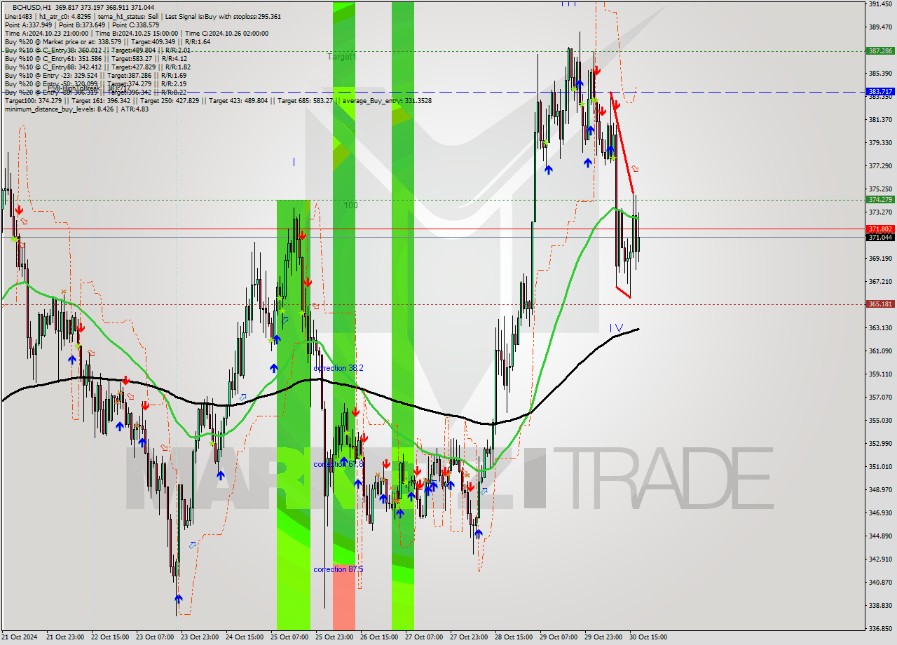The width and height of the screenshot is (897, 645).
Task: Click the '28 Oct 15:00' time axis label
Action: 514,637
